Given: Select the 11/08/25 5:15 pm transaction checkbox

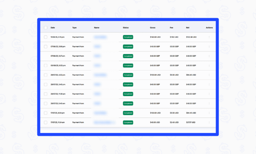Looking at the screenshot, I should (x=46, y=37).
